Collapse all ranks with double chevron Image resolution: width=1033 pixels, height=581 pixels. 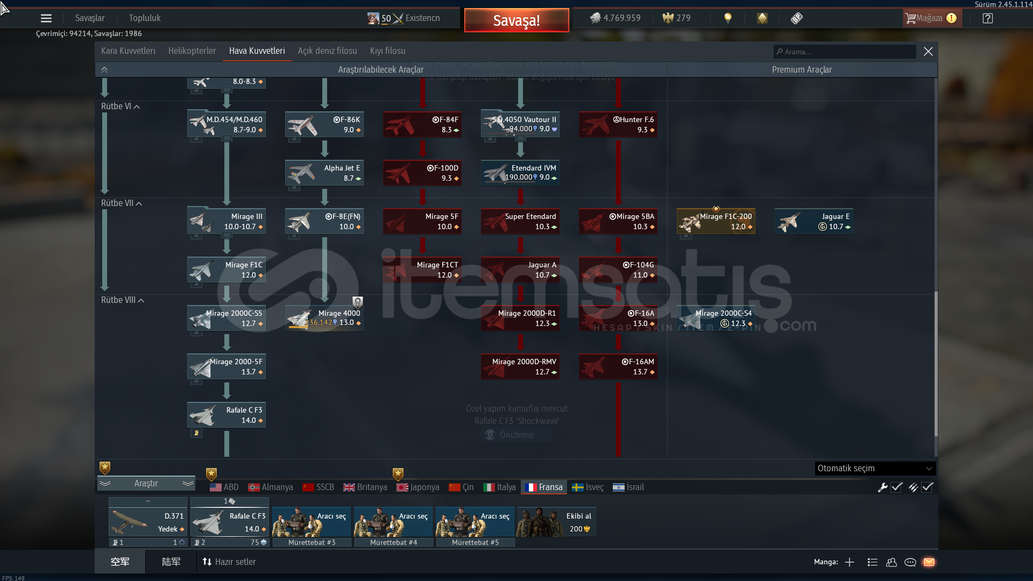pos(104,70)
